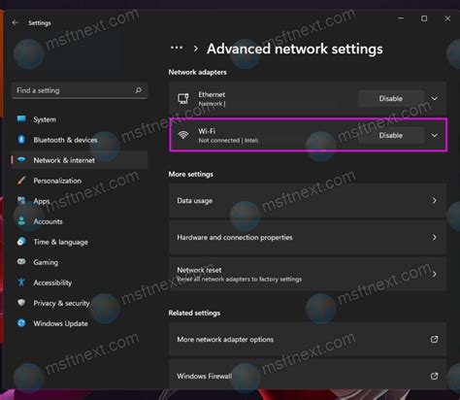Screen dimensions: 460x400
Task: Click the Accounts person icon
Action: click(21, 221)
